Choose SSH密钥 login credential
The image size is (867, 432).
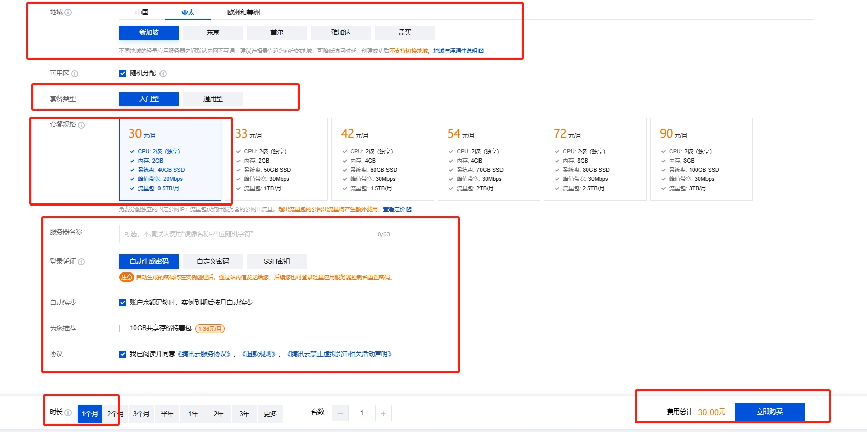[x=277, y=262]
